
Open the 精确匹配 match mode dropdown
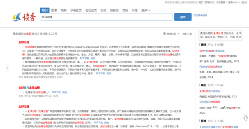click(x=171, y=33)
